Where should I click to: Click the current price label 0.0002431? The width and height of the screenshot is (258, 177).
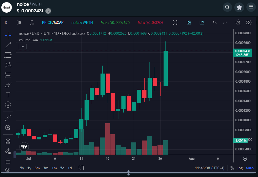tap(243, 53)
